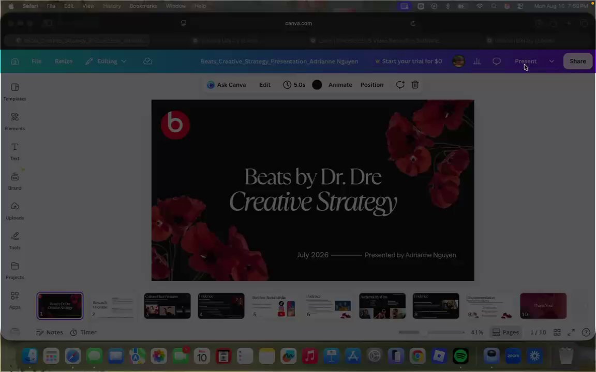Open the black background color swatch
Screen dimensions: 596x372
click(317, 85)
